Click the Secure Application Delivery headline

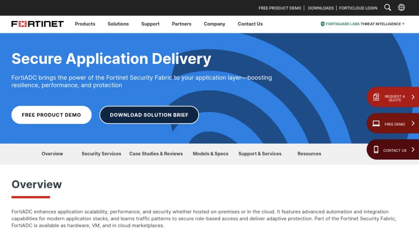(x=111, y=59)
